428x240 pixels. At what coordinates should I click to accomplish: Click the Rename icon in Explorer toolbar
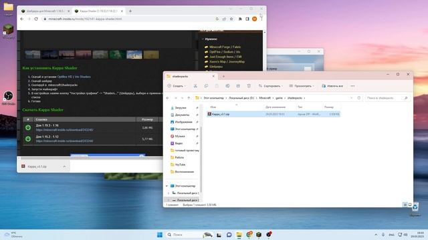click(227, 86)
